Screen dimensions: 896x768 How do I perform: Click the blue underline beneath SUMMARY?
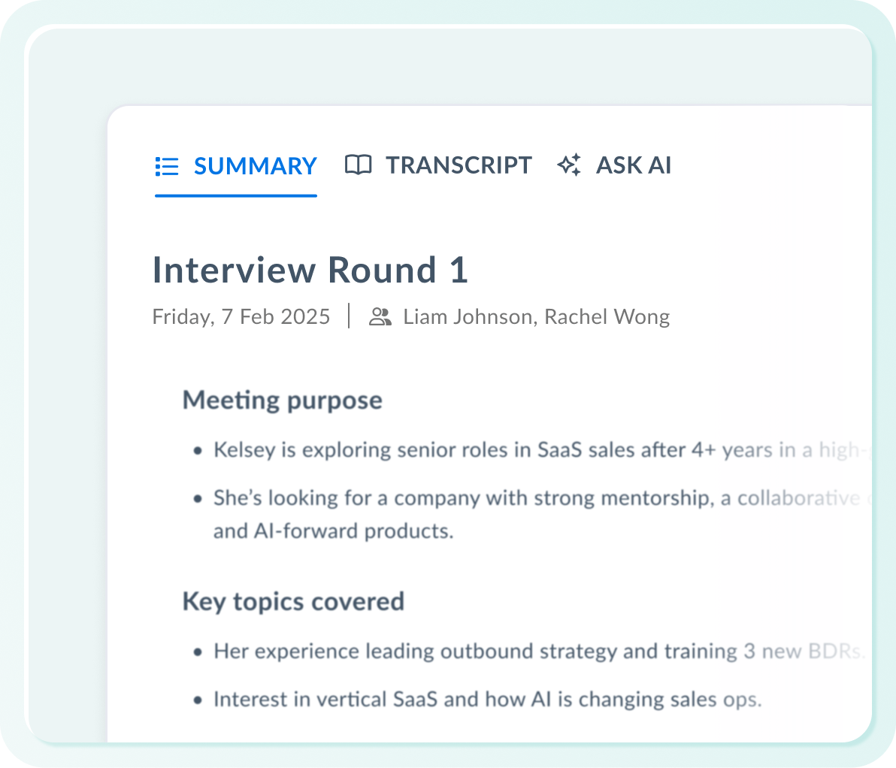click(x=236, y=196)
